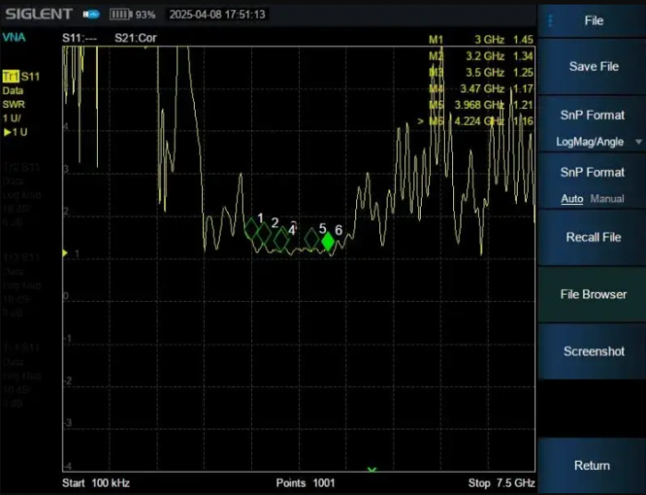This screenshot has height=495, width=646.
Task: Click the USB connection status icon
Action: (91, 15)
